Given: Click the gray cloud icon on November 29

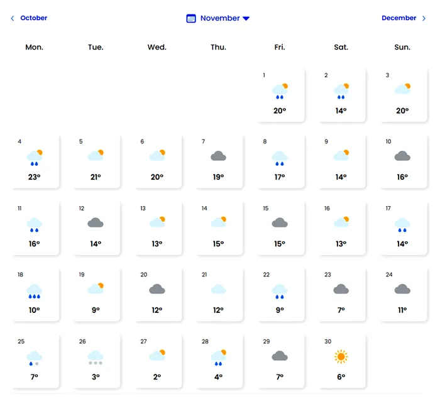Looking at the screenshot, I should click(280, 356).
